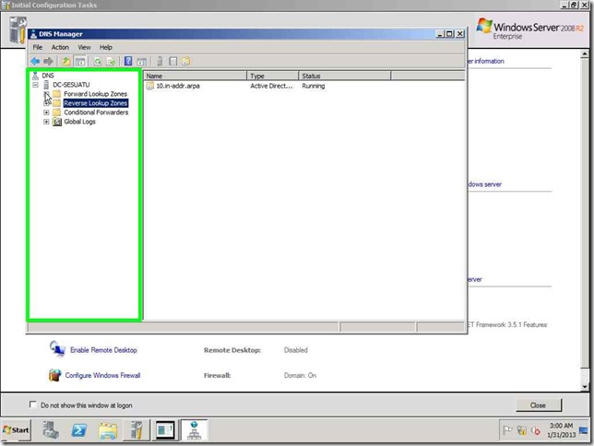This screenshot has height=446, width=594.
Task: Open the Start menu
Action: 16,430
